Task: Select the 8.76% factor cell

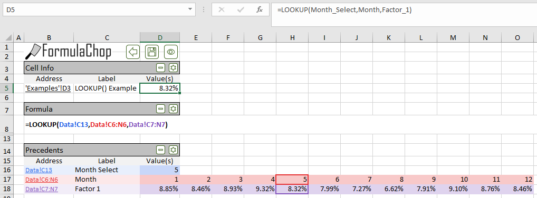Action: pos(485,189)
